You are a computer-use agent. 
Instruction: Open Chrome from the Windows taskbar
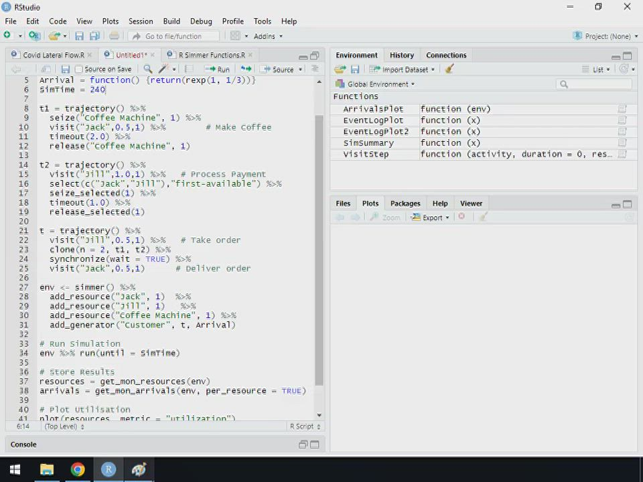pyautogui.click(x=78, y=469)
